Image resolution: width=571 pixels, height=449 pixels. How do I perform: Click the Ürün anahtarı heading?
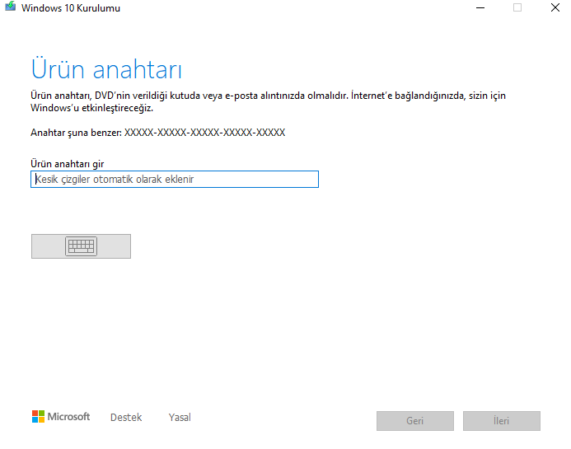106,69
